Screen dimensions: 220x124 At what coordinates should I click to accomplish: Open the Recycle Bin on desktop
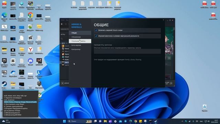pos(205,108)
